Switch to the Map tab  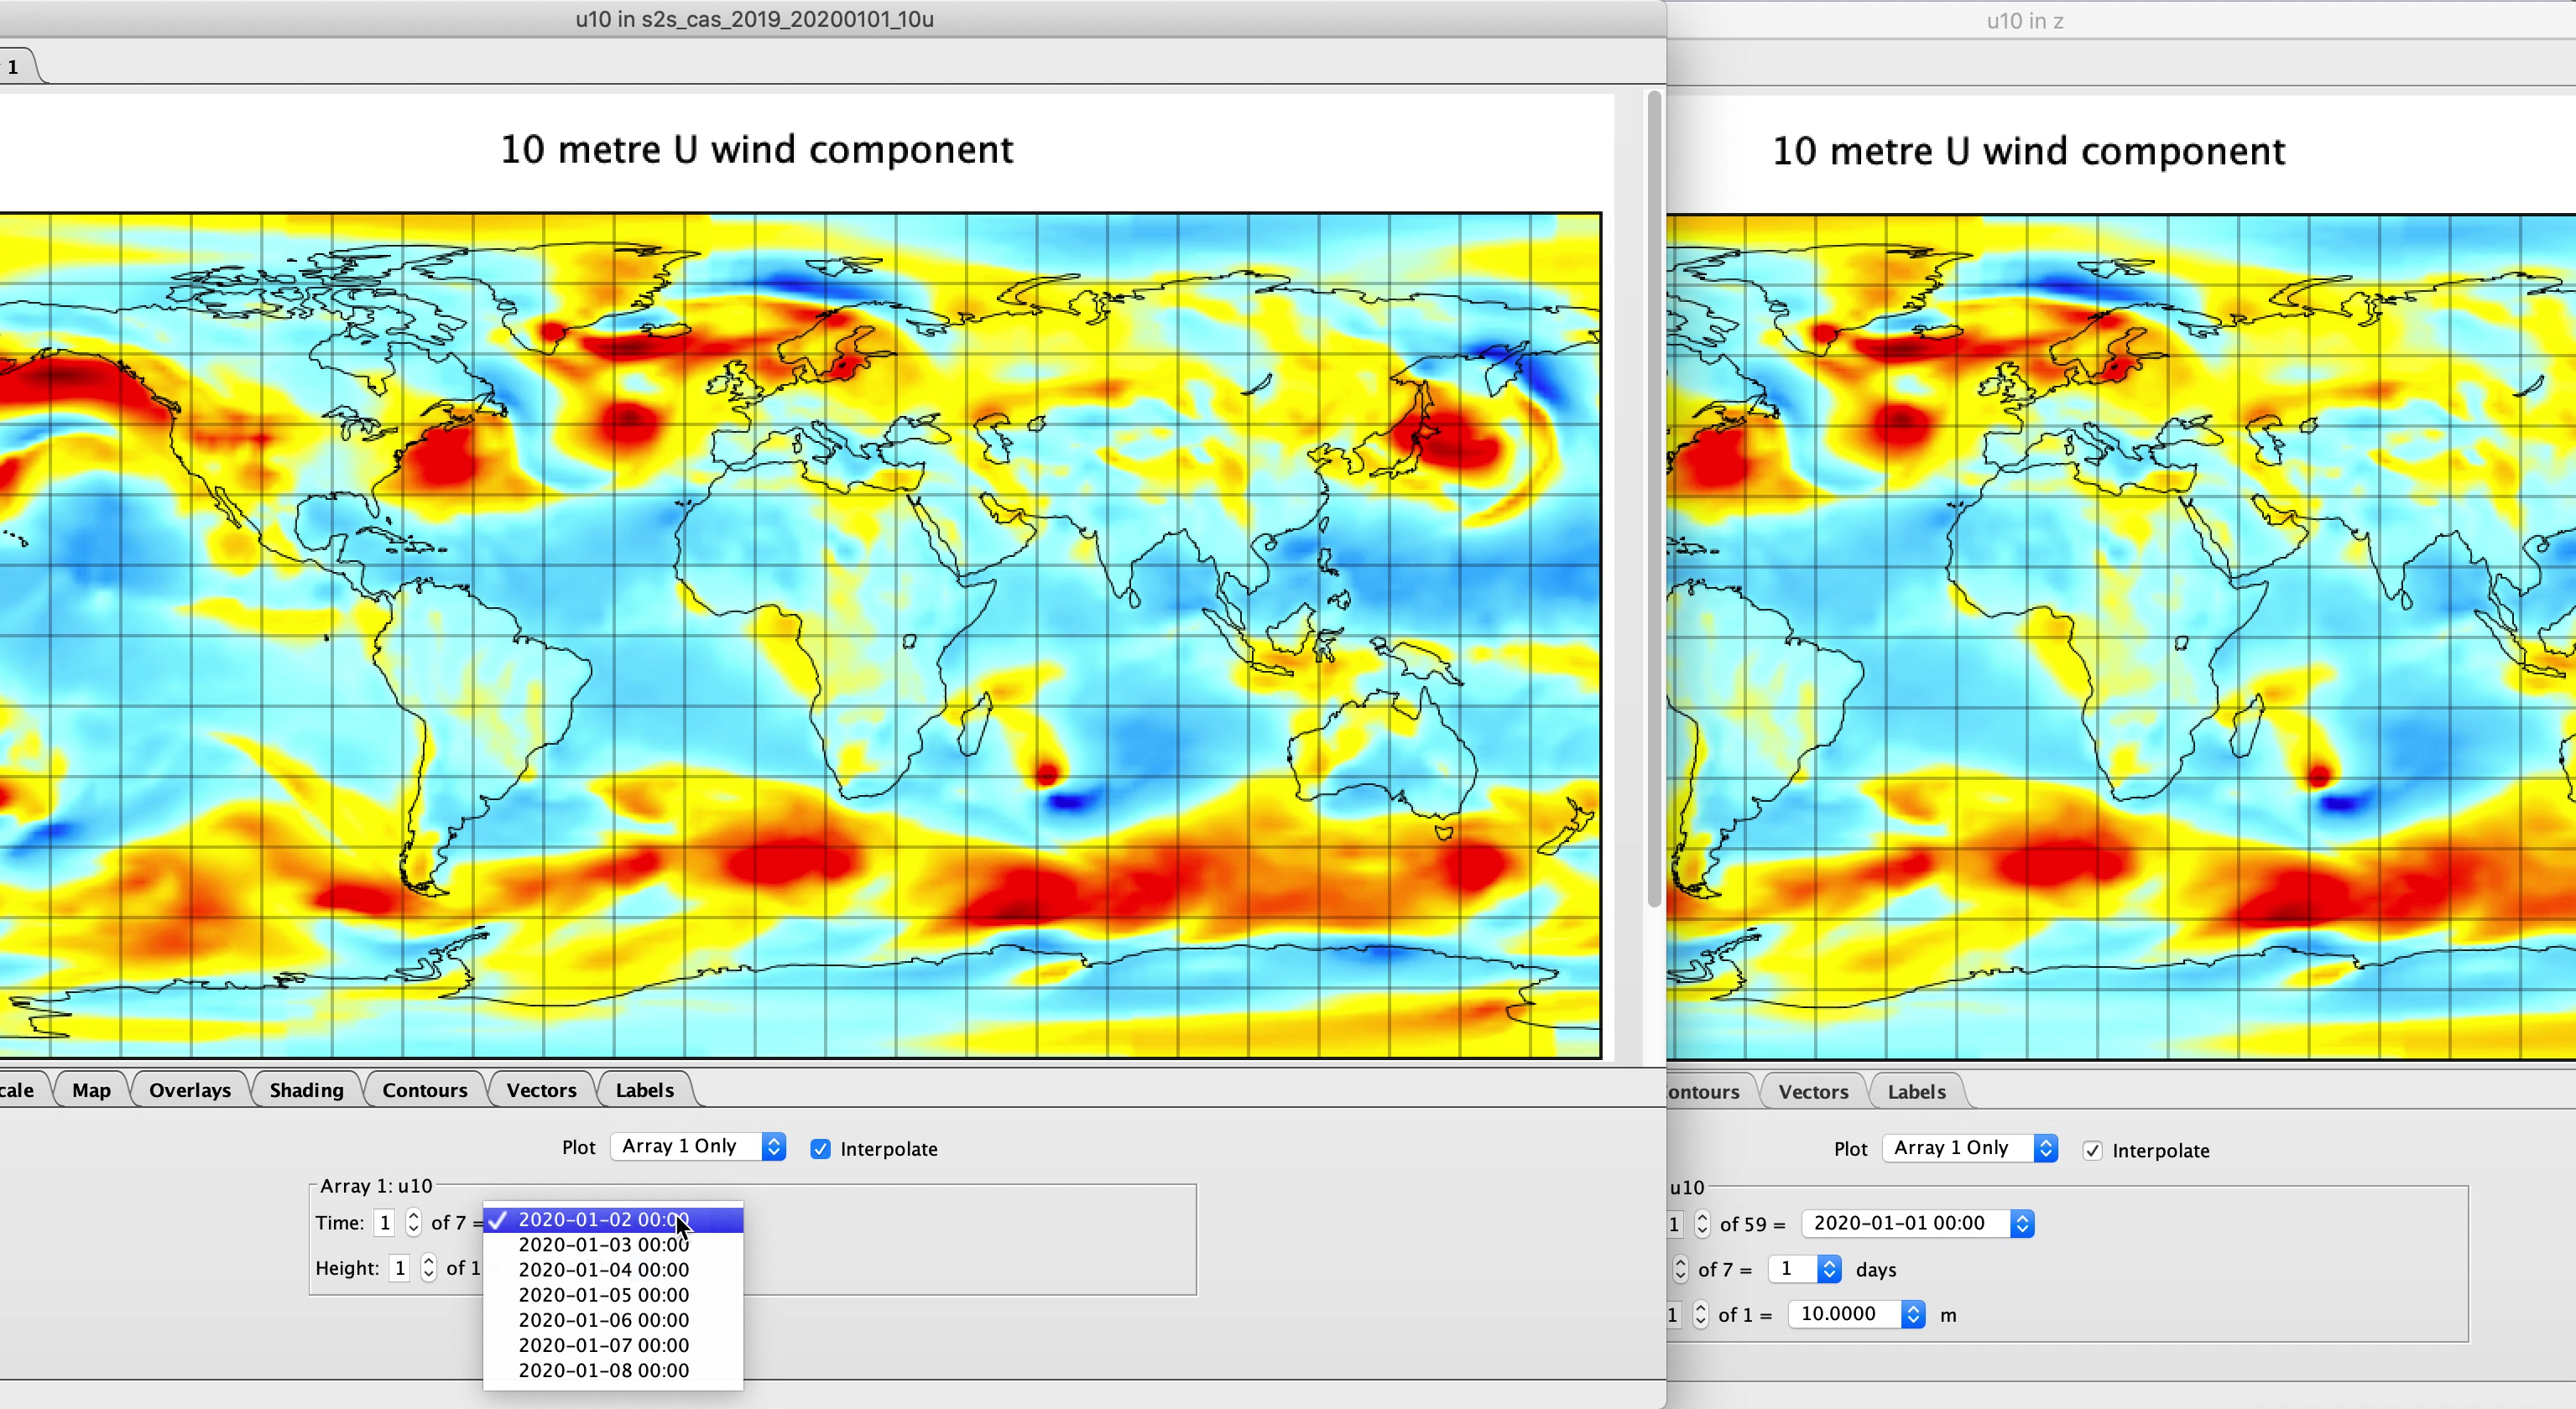(91, 1090)
